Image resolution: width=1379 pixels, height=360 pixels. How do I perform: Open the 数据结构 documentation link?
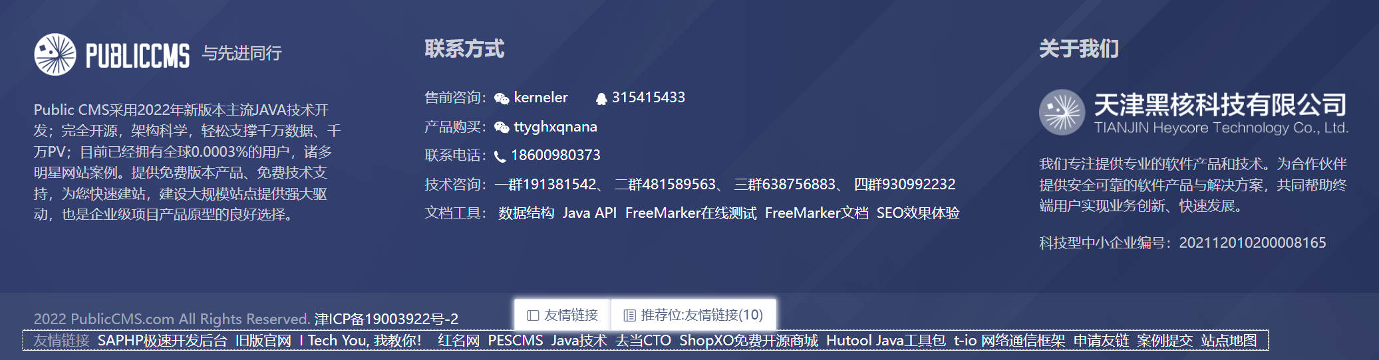(526, 213)
